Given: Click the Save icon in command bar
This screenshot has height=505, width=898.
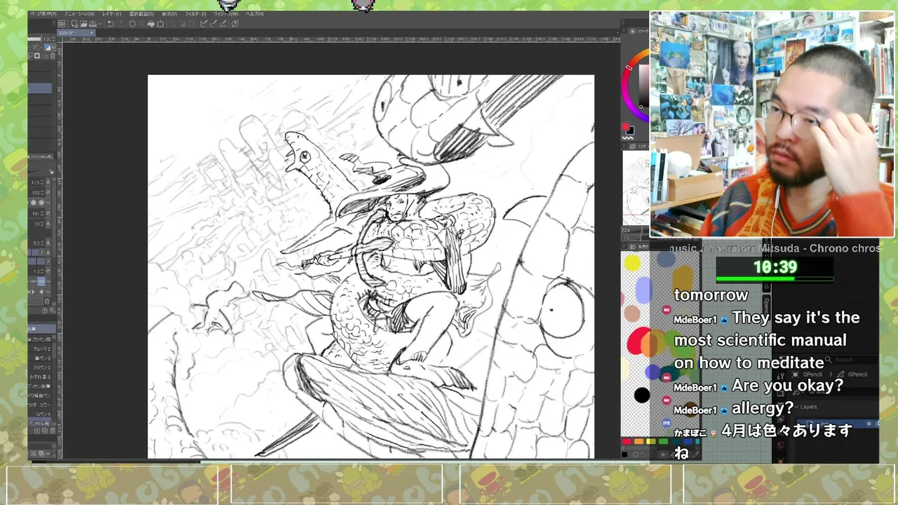Looking at the screenshot, I should pyautogui.click(x=93, y=24).
